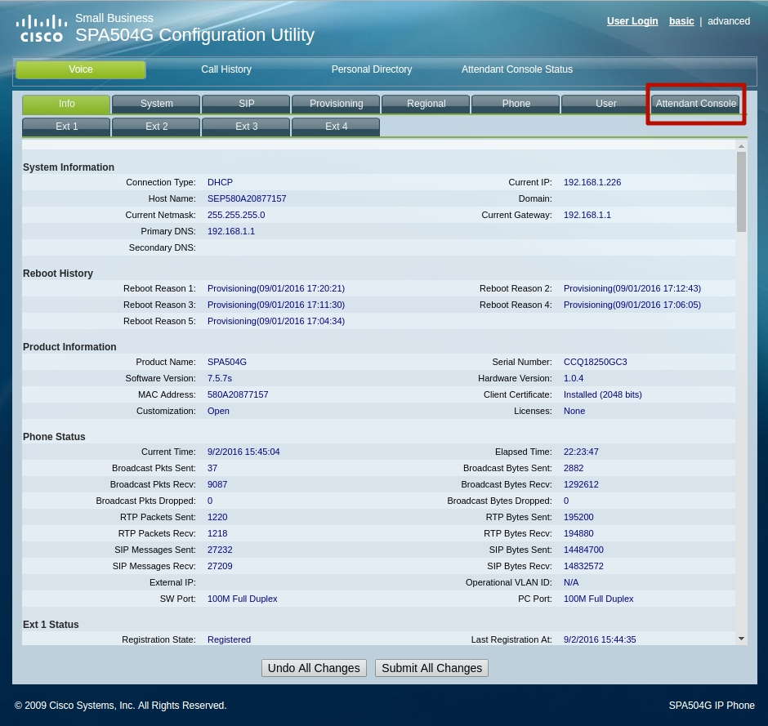
Task: Click Software Version value 7.5.7s
Action: tap(220, 378)
